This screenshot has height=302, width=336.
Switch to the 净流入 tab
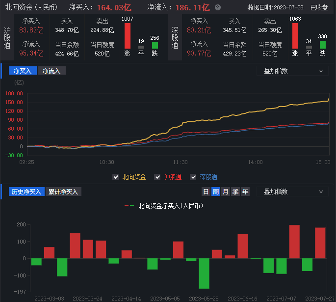pyautogui.click(x=52, y=71)
